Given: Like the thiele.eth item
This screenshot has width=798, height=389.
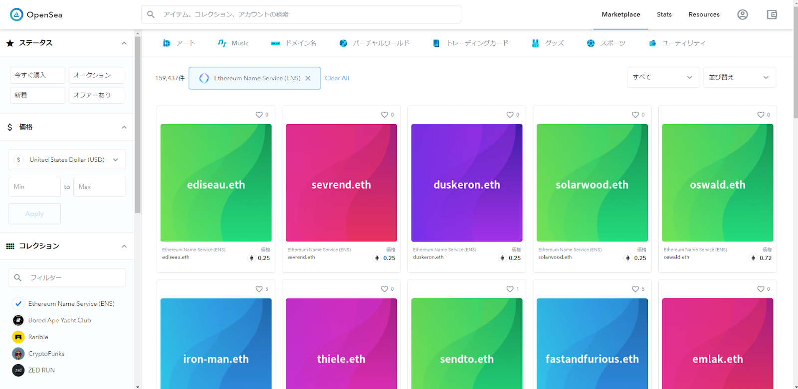Looking at the screenshot, I should click(385, 289).
